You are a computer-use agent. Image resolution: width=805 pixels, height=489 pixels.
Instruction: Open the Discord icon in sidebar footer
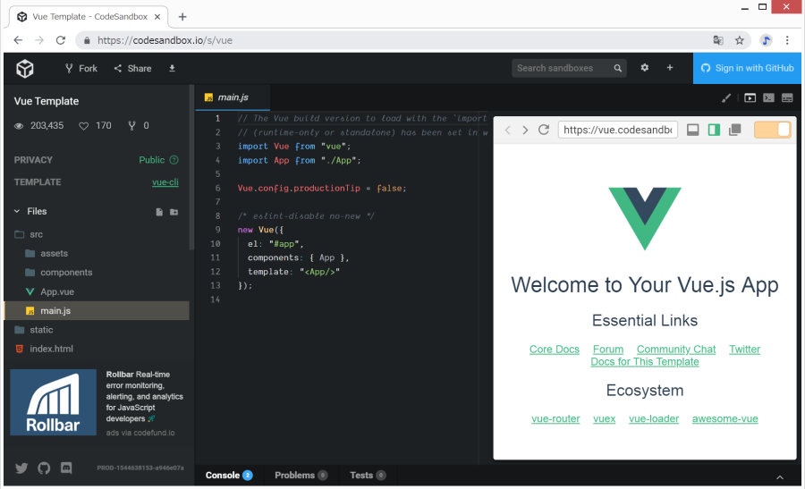[x=66, y=468]
